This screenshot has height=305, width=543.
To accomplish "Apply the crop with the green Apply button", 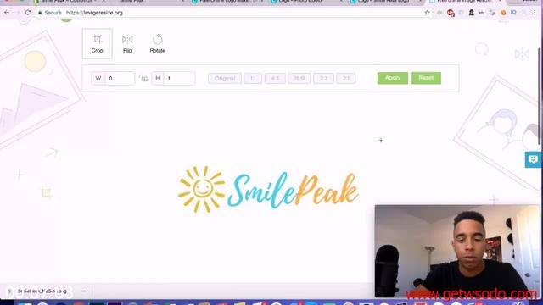I will pos(393,78).
